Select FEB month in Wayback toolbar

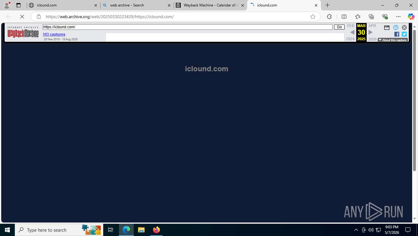(x=351, y=26)
